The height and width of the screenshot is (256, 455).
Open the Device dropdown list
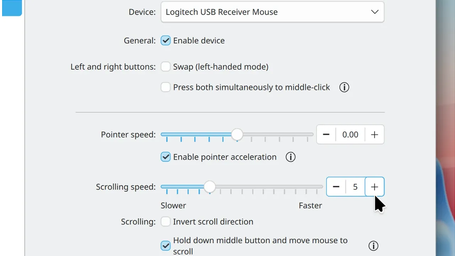(x=272, y=12)
